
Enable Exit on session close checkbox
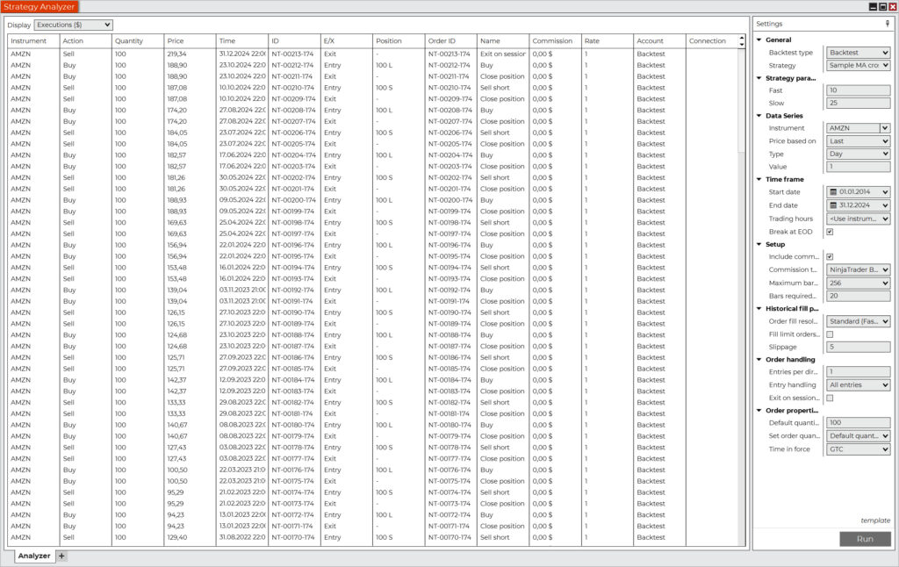coord(830,398)
